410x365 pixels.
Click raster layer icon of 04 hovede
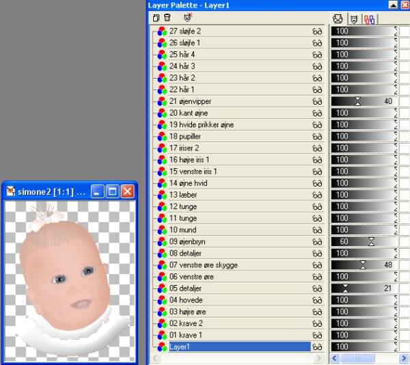(x=162, y=300)
